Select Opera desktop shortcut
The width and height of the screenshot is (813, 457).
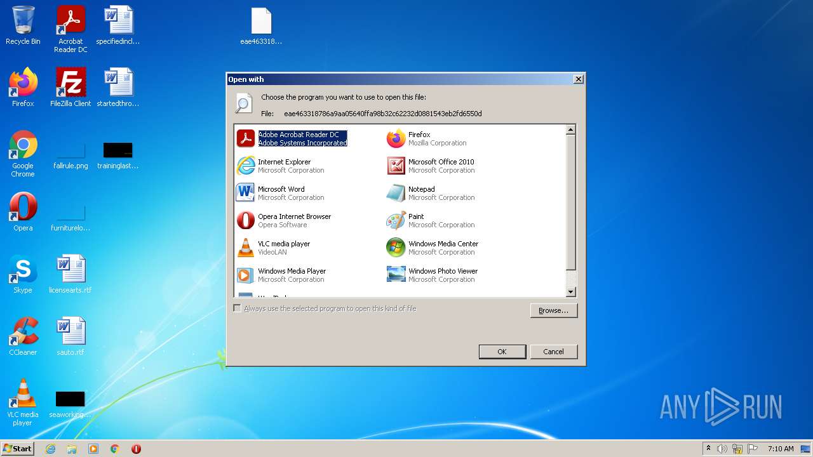pos(23,211)
